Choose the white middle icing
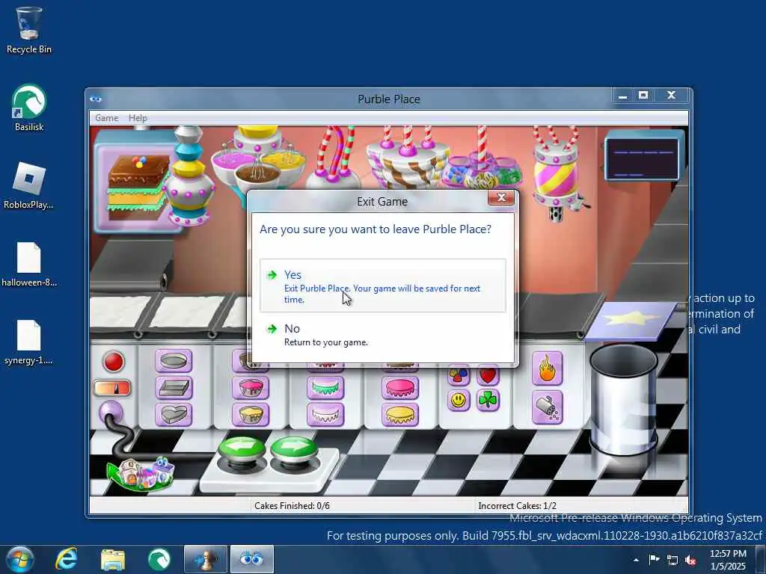 325,414
